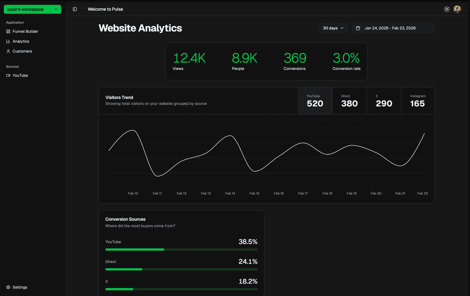Collapse the sidebar with panel icon
Viewport: 470px width, 296px height.
[x=75, y=9]
